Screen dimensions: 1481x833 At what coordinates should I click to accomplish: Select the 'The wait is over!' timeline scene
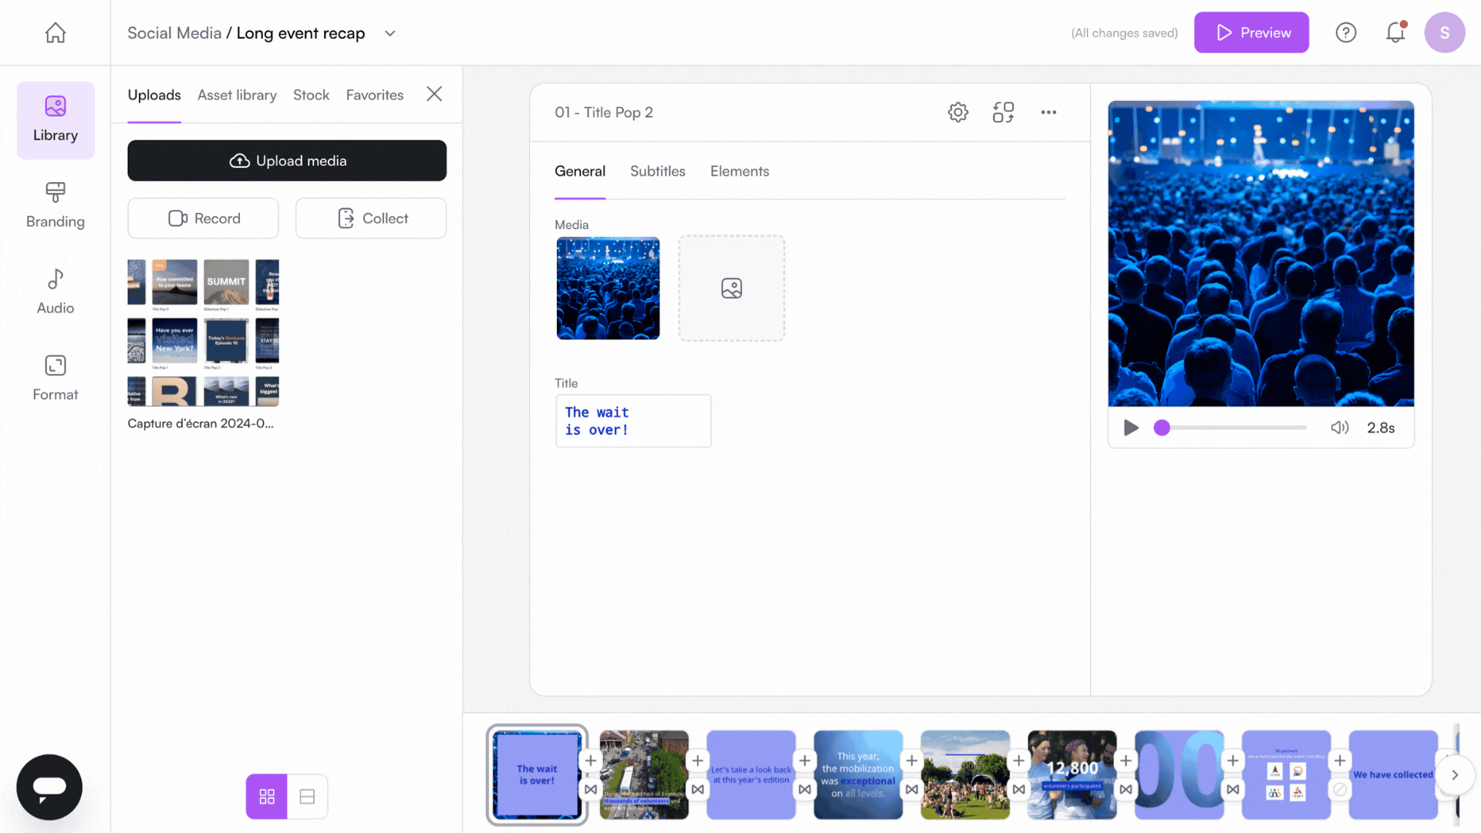pos(537,774)
